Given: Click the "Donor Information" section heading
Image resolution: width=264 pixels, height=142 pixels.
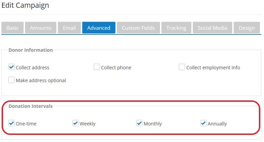Looking at the screenshot, I should [x=30, y=50].
